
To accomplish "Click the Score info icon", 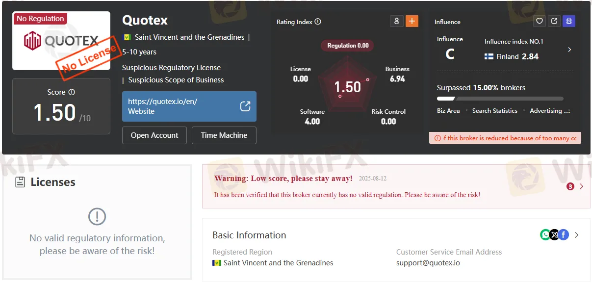I will (x=72, y=92).
